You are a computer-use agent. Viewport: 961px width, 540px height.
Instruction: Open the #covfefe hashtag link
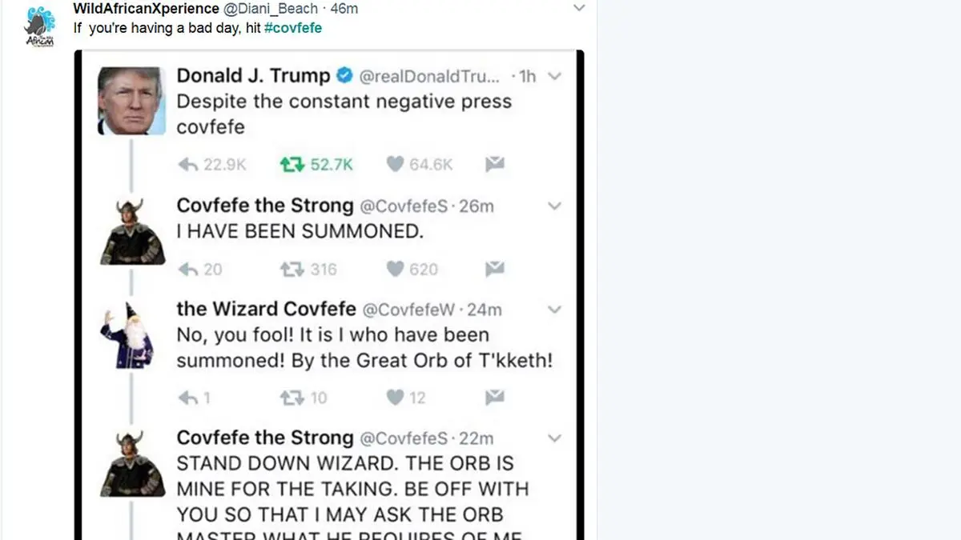293,28
